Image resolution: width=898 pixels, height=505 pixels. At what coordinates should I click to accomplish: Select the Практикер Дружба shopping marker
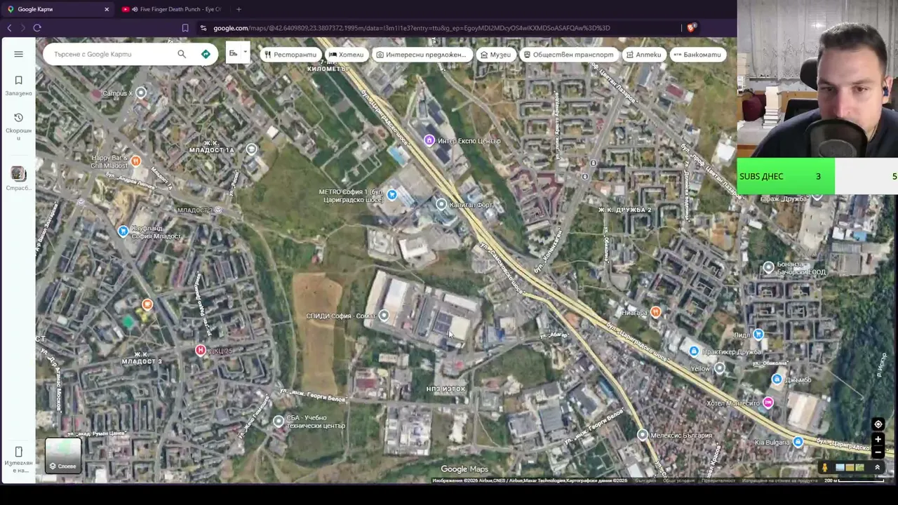point(694,351)
